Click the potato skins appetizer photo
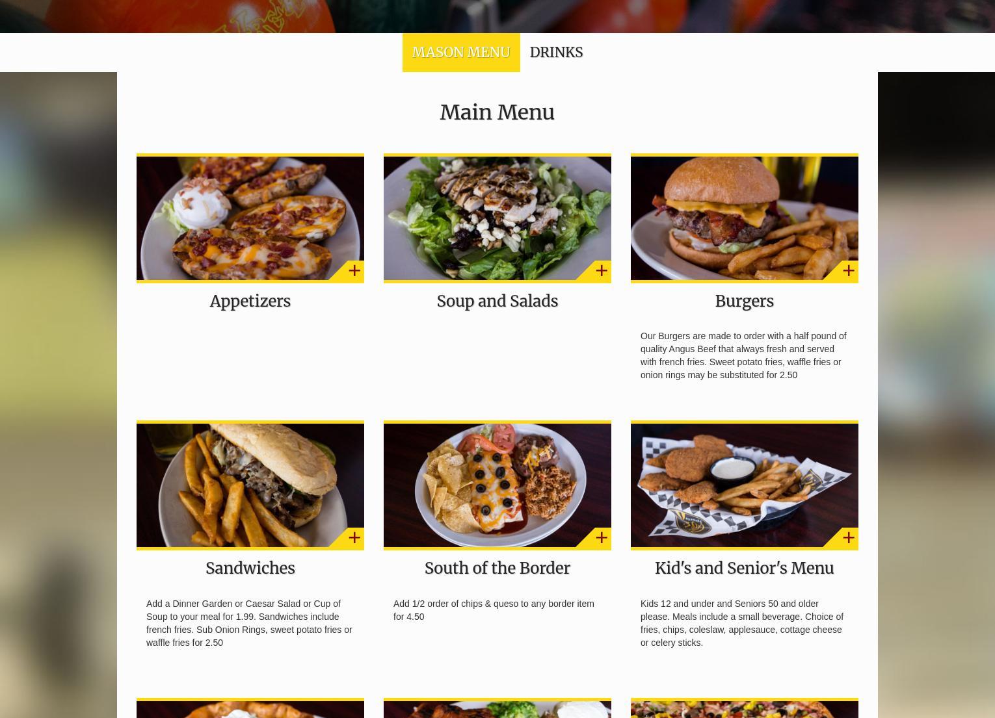 coord(250,218)
